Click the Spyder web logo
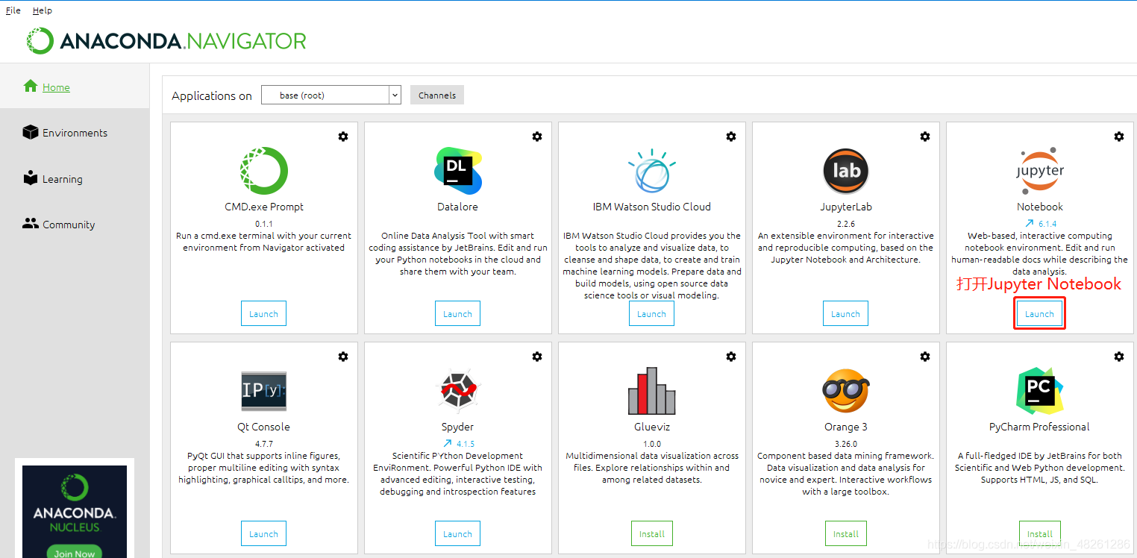The width and height of the screenshot is (1137, 558). pyautogui.click(x=458, y=391)
